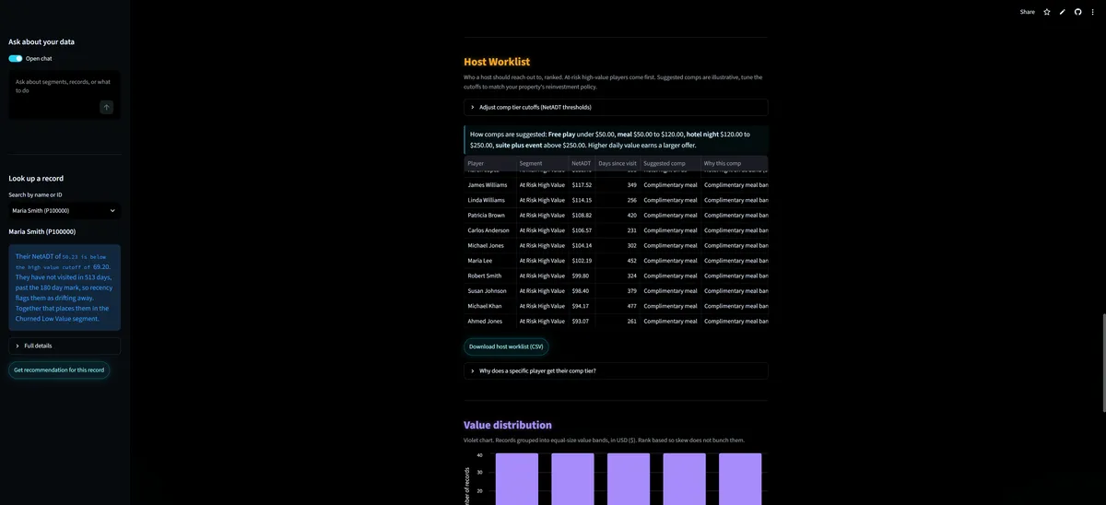Select the Michael Khan player cell

(489, 306)
